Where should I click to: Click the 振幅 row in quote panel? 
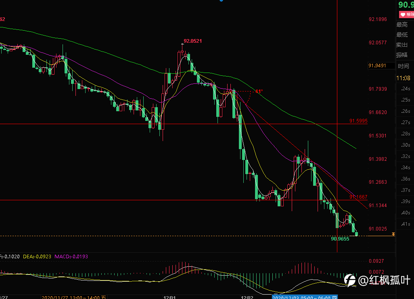(x=405, y=55)
